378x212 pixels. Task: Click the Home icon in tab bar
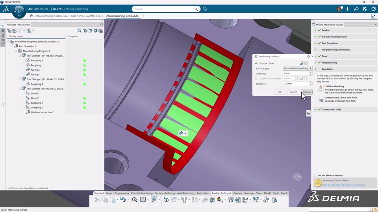pyautogui.click(x=31, y=16)
